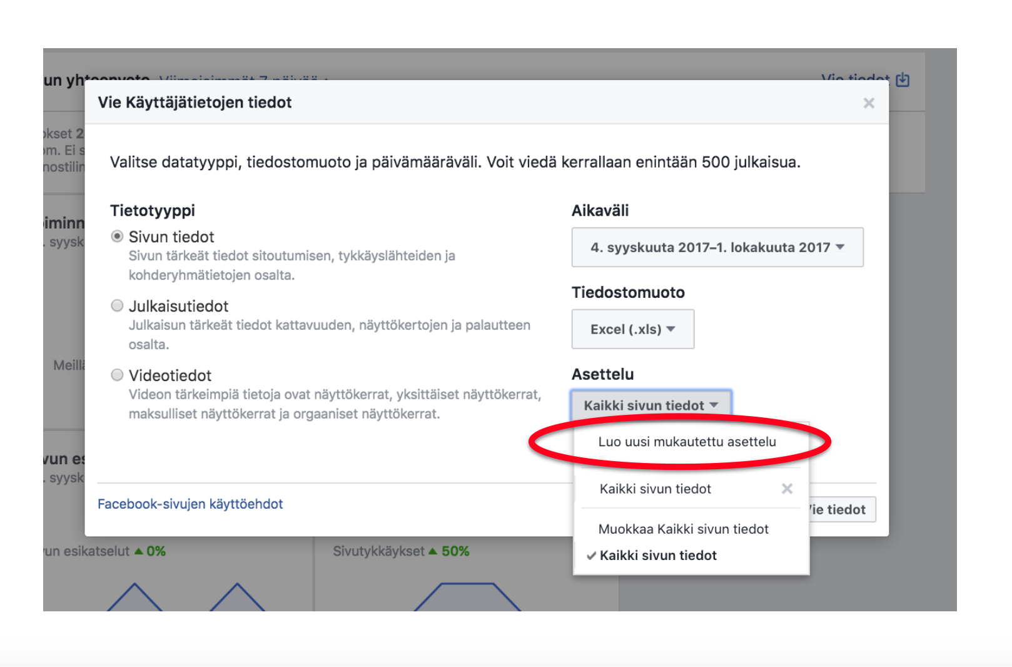
Task: Close the Vie Käyttäjätietojen tiedot dialog
Action: point(868,103)
